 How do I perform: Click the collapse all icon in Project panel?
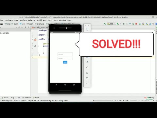[22, 27]
